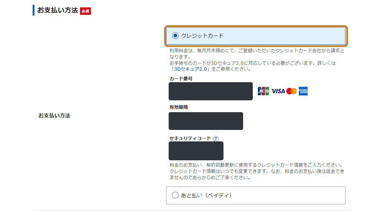Click the セキュリティコード label text
The image size is (381, 211).
(190, 138)
